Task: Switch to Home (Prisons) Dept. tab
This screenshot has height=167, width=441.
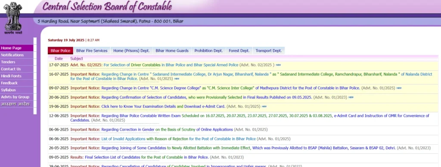Action: point(131,51)
